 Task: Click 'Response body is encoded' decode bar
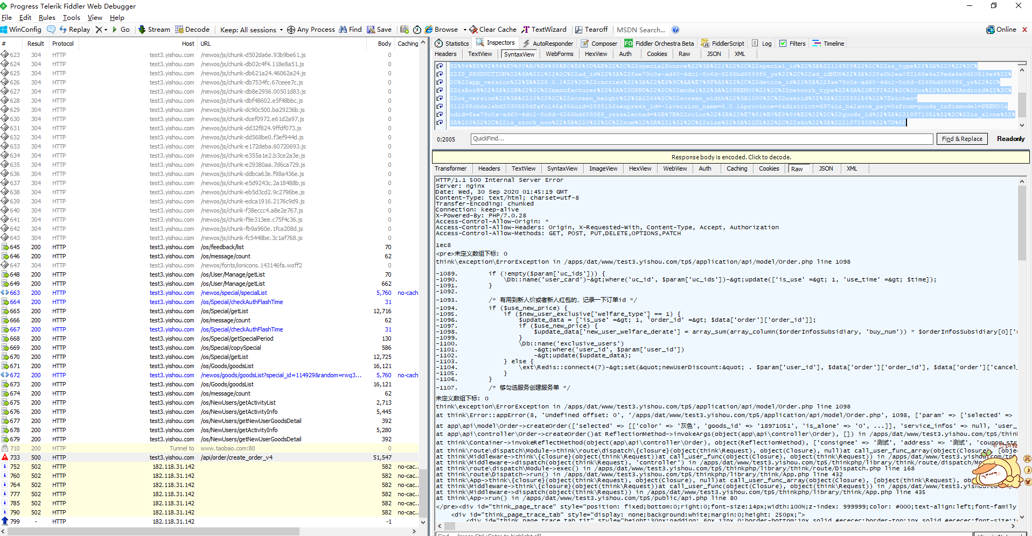tap(731, 157)
